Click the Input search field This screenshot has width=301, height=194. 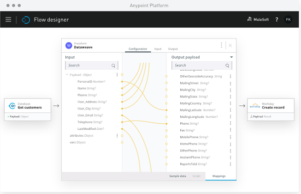tap(92, 66)
